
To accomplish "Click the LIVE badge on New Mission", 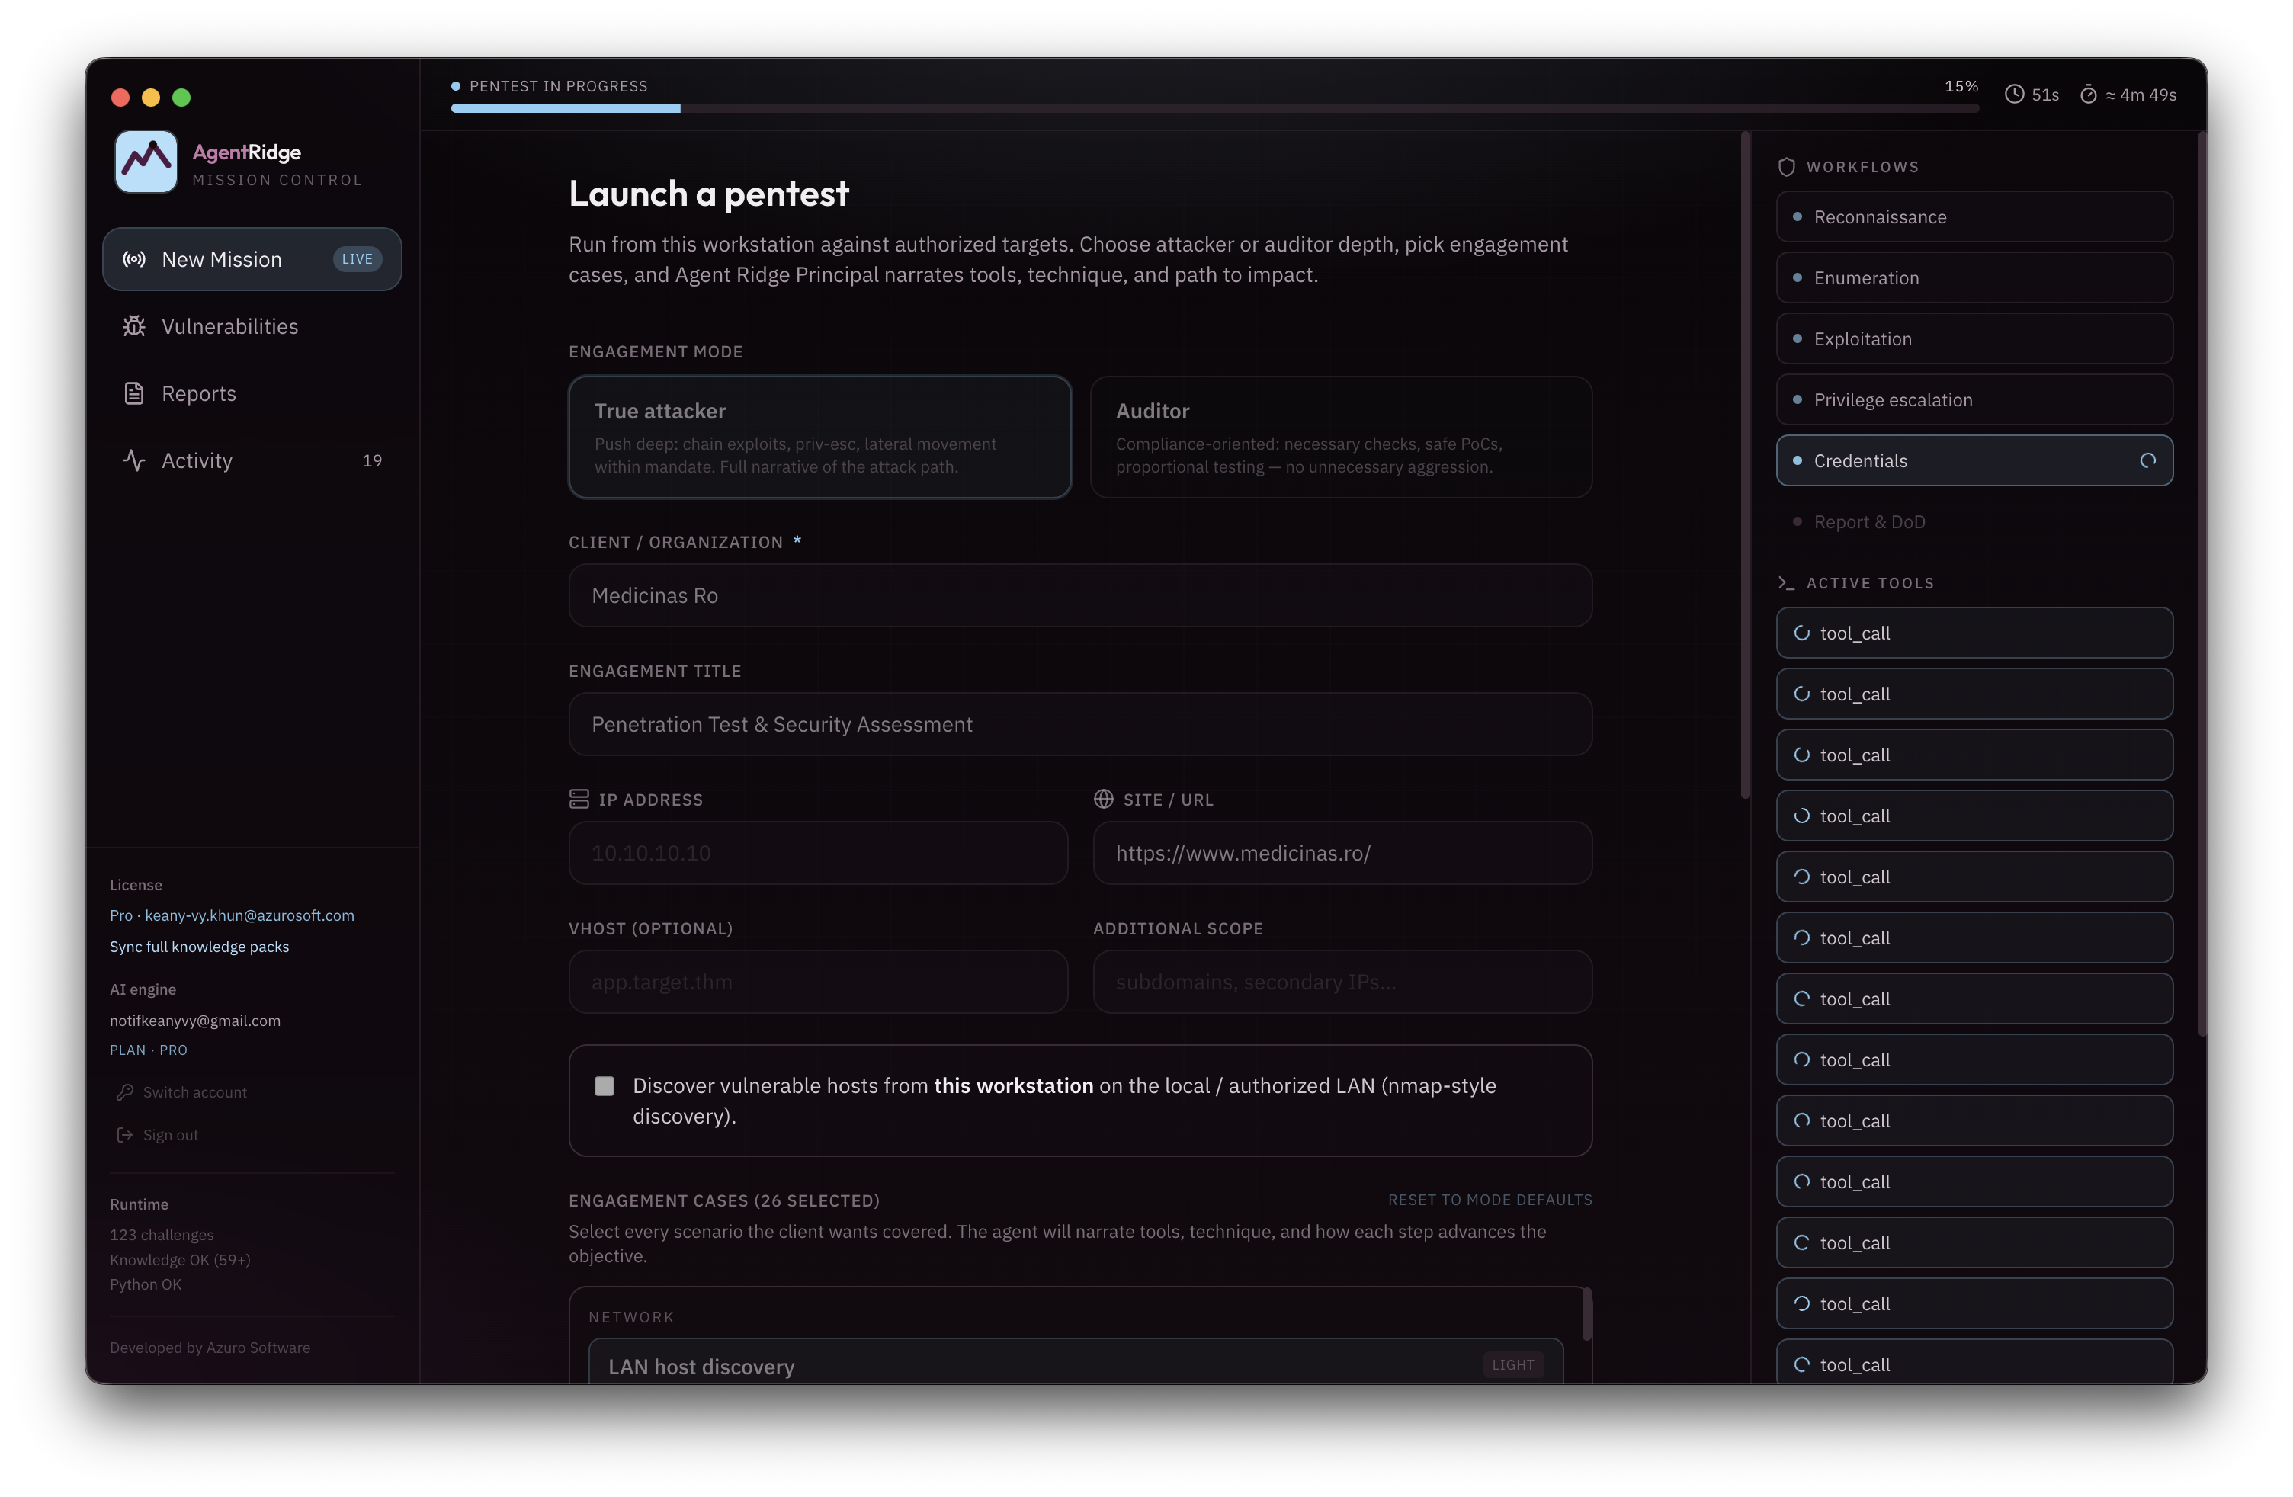I will coord(358,259).
